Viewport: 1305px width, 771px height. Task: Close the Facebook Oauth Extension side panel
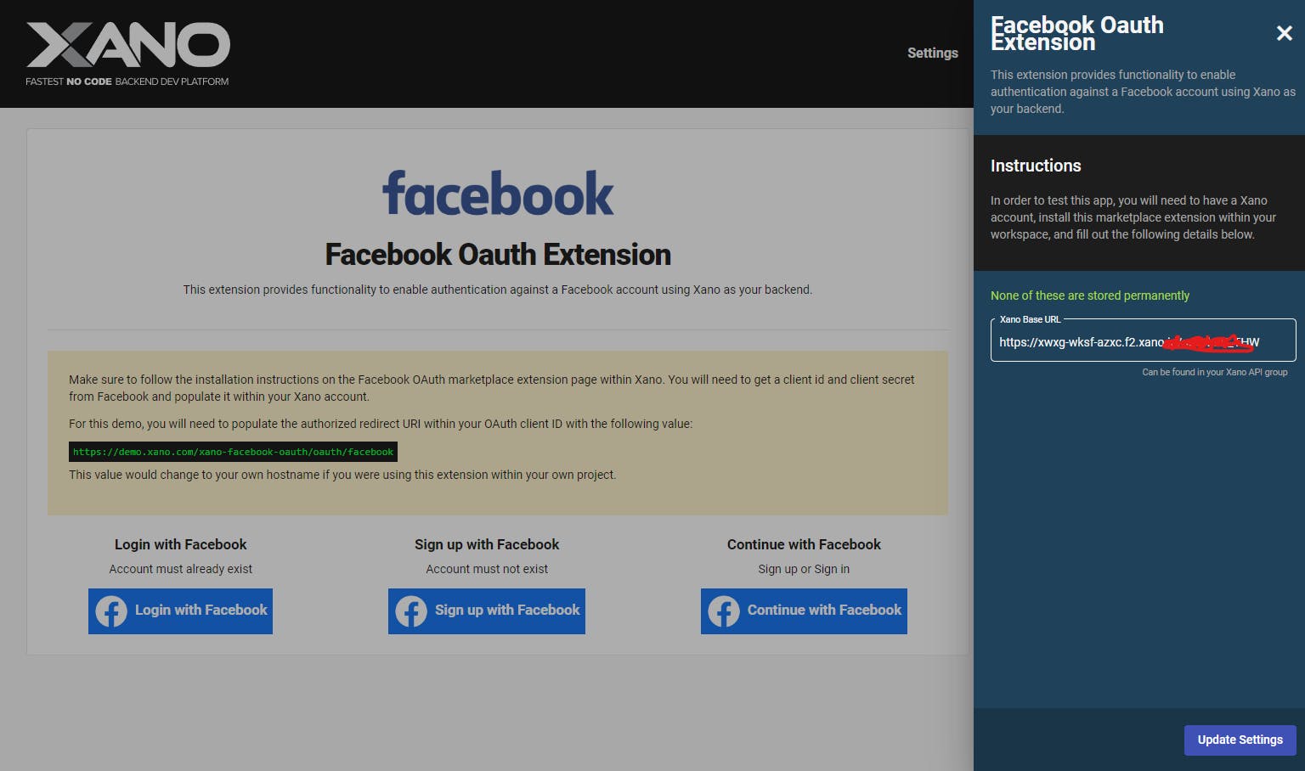[x=1284, y=33]
